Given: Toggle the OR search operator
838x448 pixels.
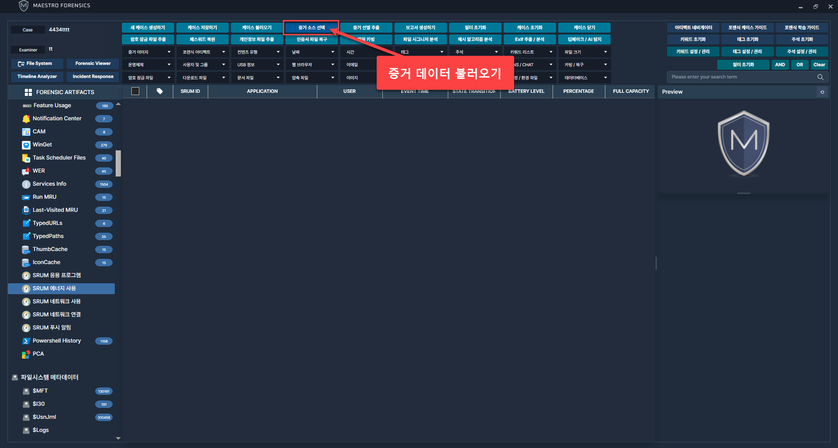Looking at the screenshot, I should (x=800, y=64).
